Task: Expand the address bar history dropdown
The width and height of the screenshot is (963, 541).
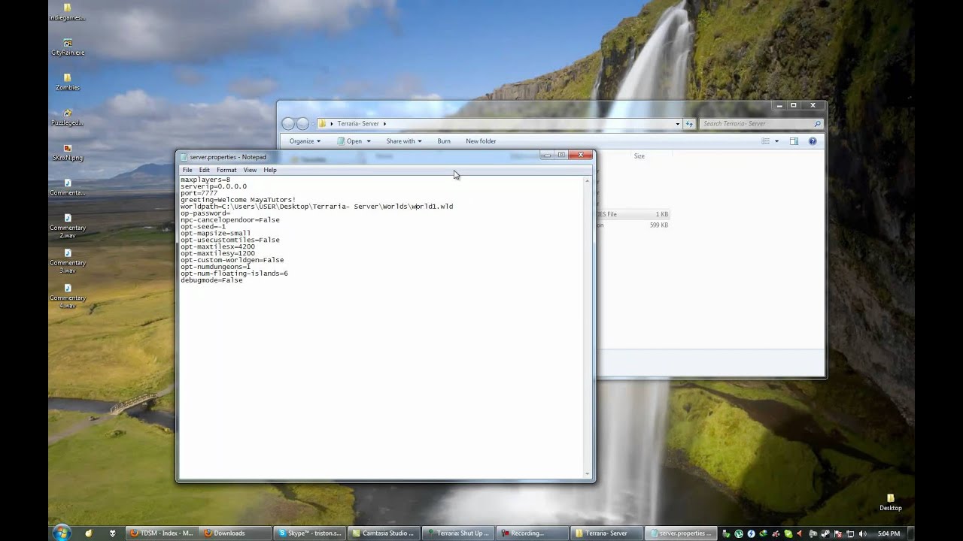Action: (x=677, y=124)
